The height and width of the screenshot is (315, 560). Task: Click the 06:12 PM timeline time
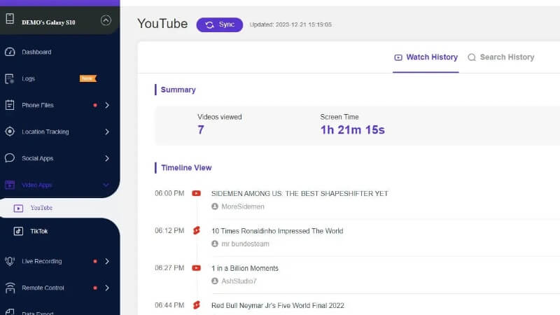click(x=169, y=231)
